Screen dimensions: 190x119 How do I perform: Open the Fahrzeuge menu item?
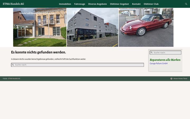(80, 4)
